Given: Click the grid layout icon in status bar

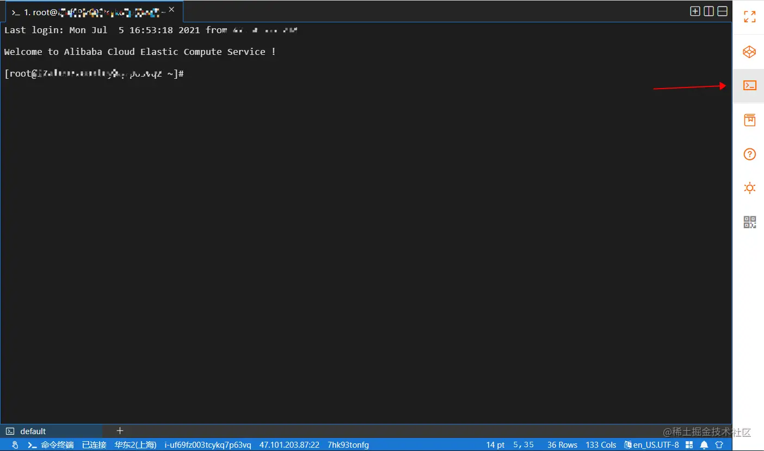Looking at the screenshot, I should (x=689, y=445).
